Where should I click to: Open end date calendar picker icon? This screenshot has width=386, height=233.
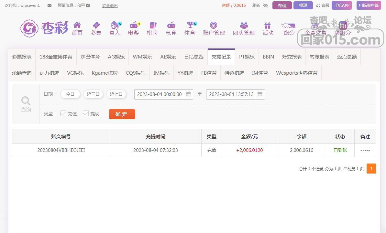(x=260, y=94)
